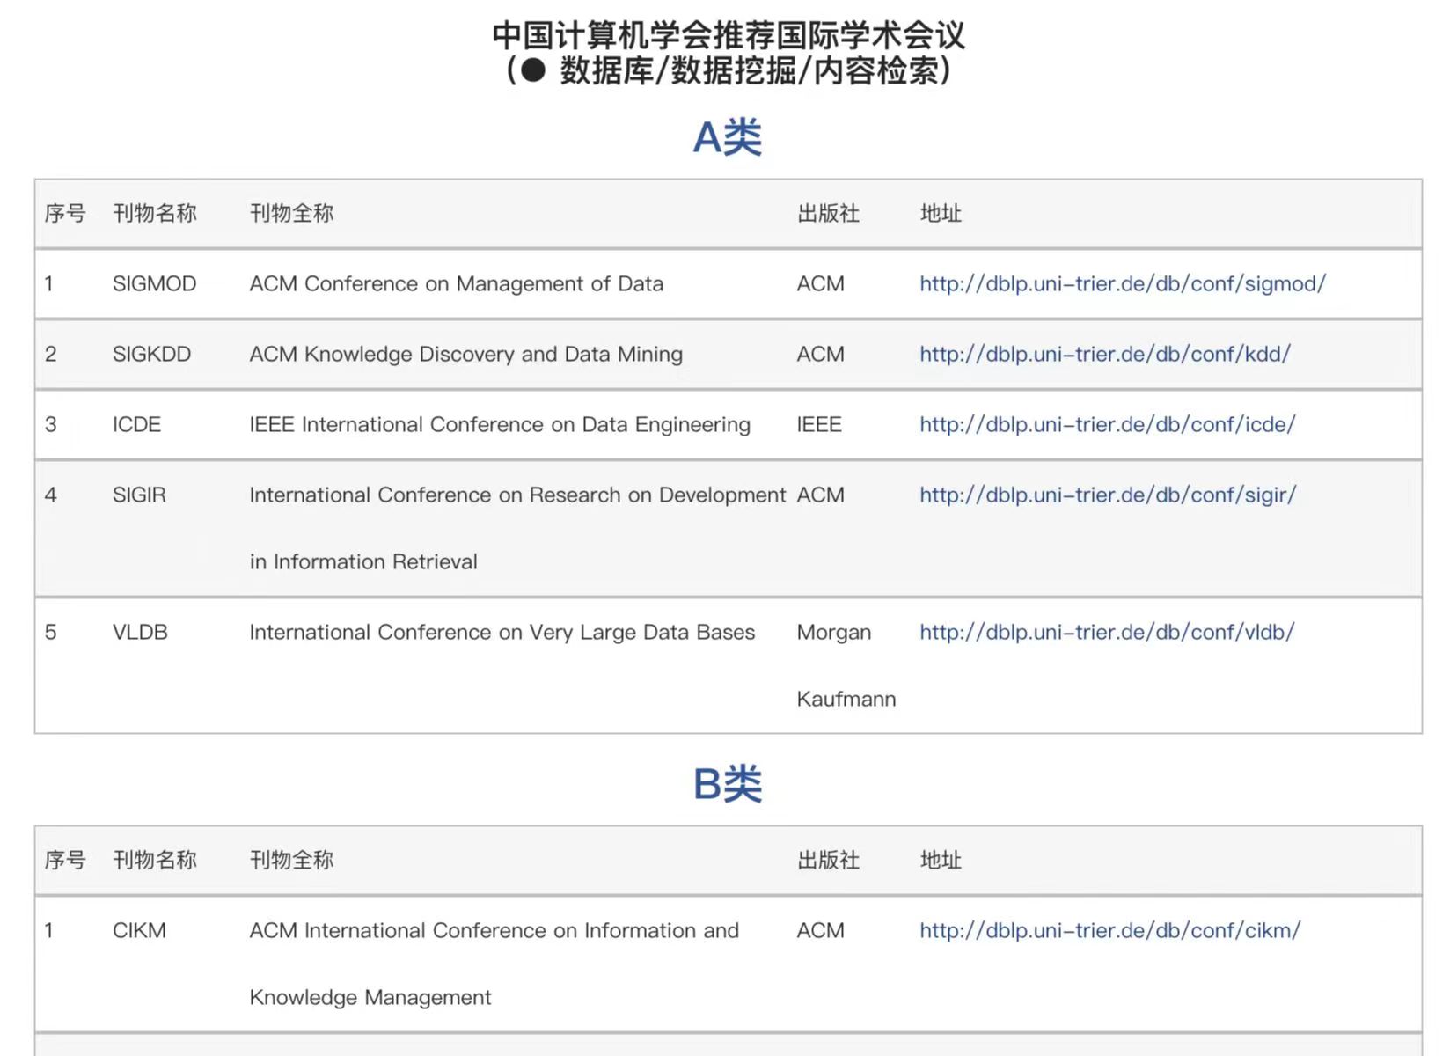Click "ACM Knowledge Discovery and Data Mining" text
Viewport: 1450px width, 1056px height.
(465, 354)
